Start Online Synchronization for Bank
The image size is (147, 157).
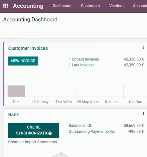33,130
